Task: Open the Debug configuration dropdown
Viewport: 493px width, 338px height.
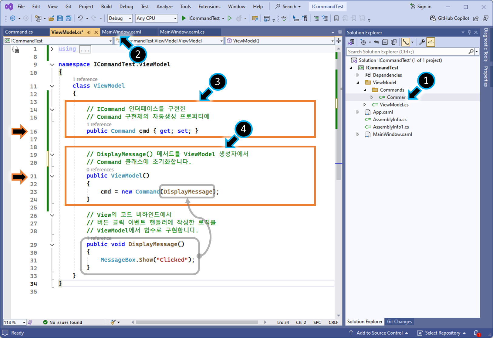Action: [120, 18]
